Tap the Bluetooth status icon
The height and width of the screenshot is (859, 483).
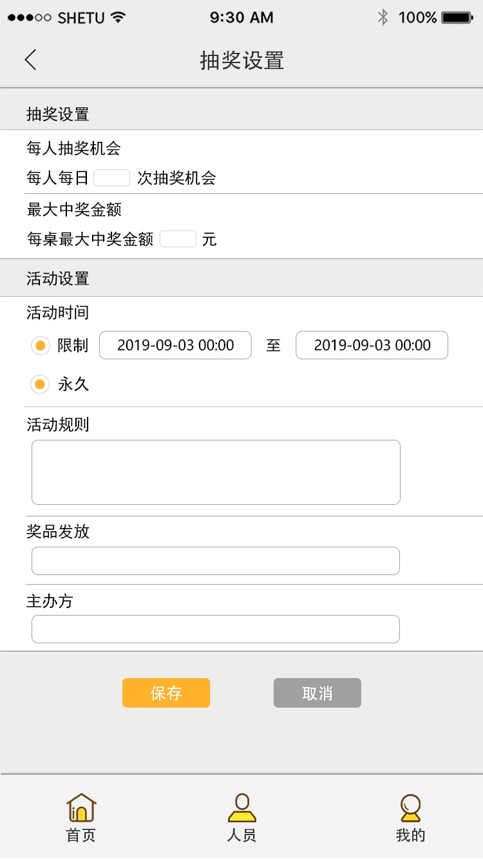pos(383,17)
